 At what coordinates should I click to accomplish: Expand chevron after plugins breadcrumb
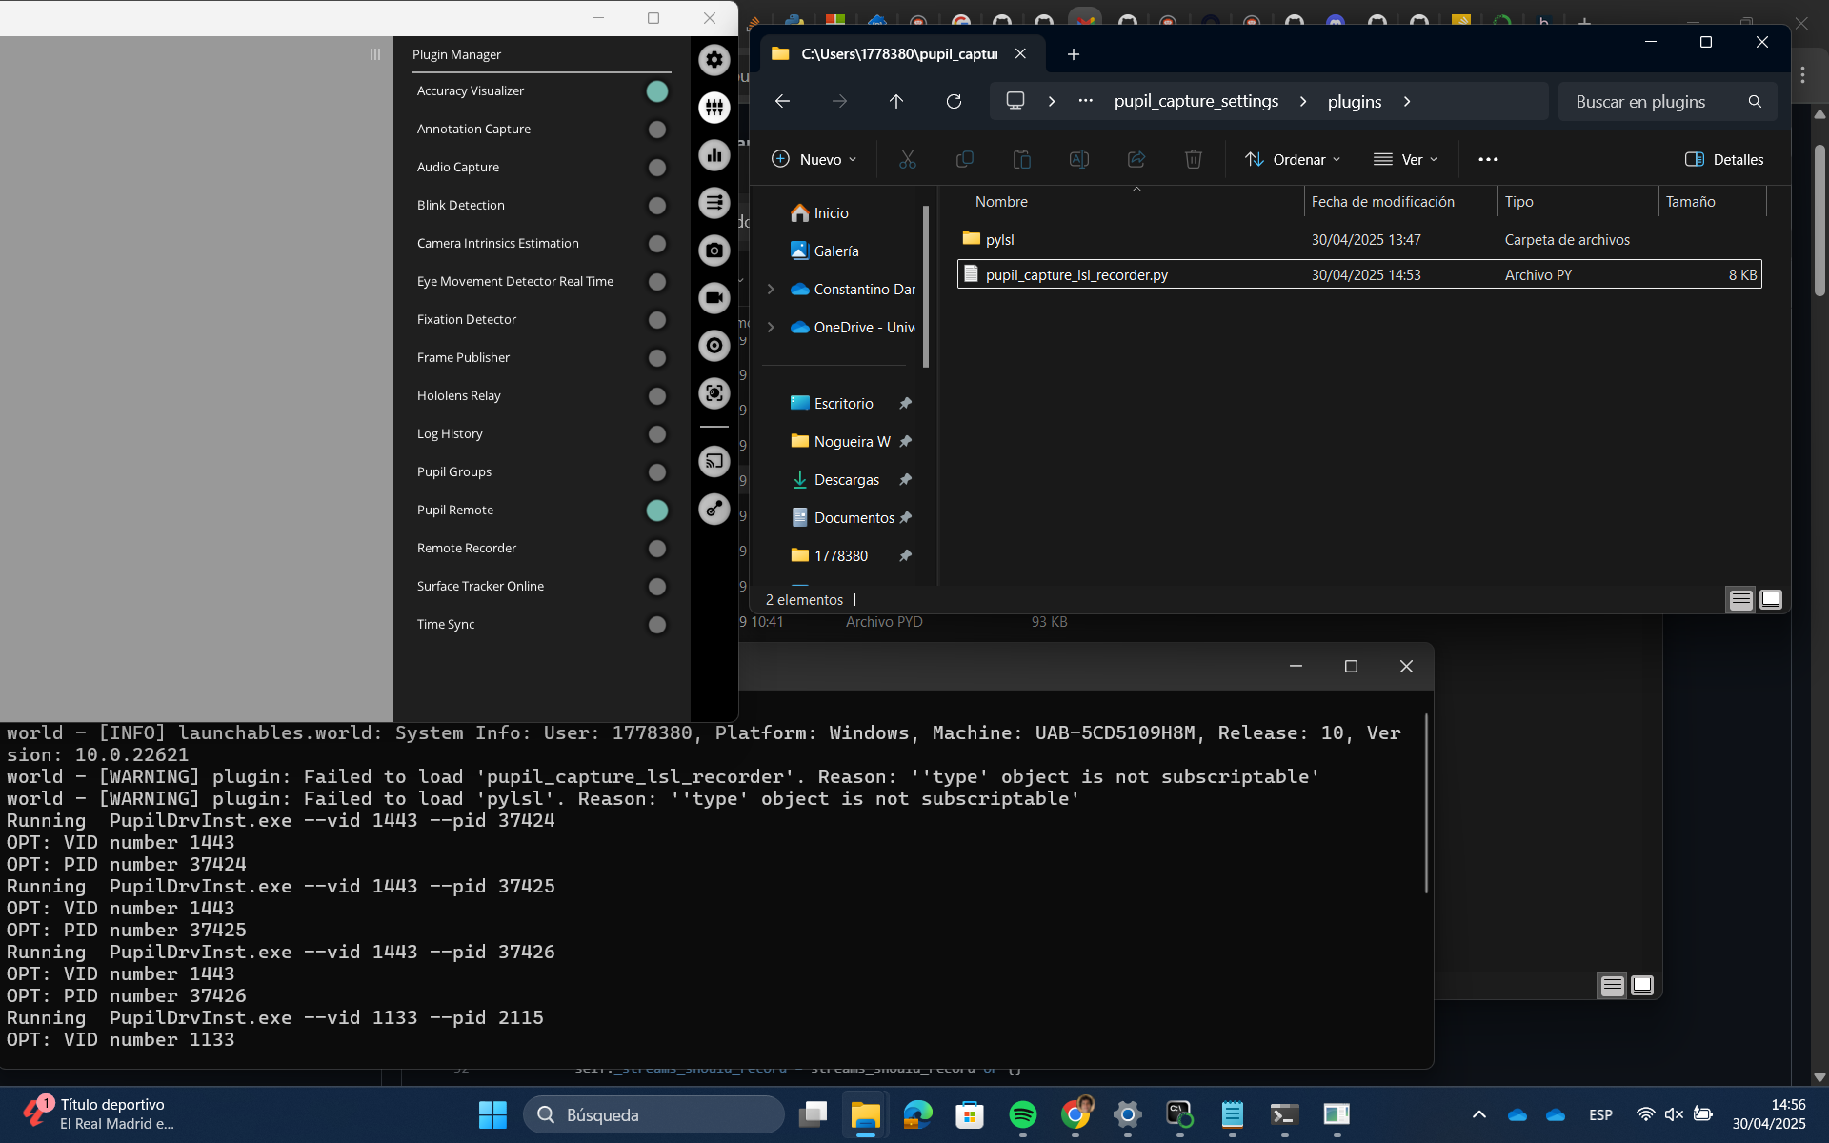[1407, 101]
